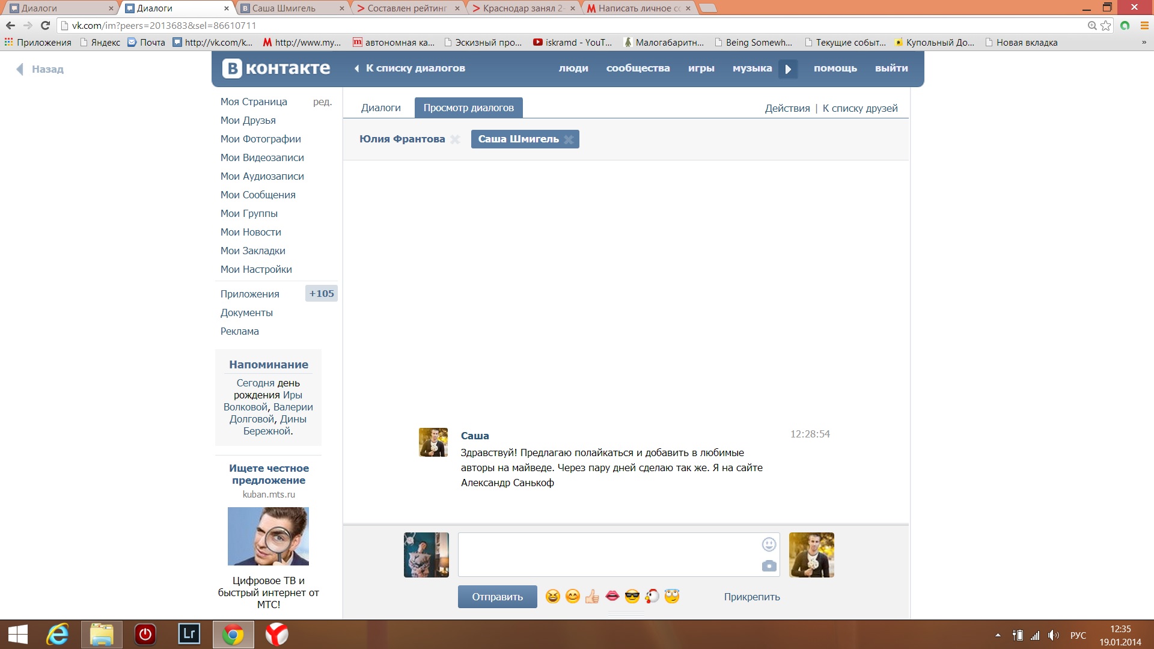Bookmark page with the star icon
The width and height of the screenshot is (1154, 649).
(1106, 25)
